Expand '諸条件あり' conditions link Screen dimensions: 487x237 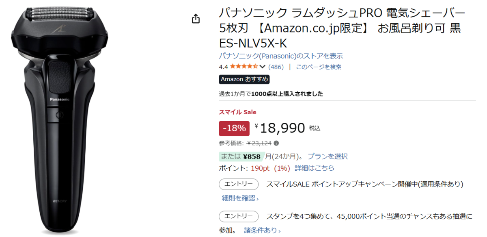[262, 230]
